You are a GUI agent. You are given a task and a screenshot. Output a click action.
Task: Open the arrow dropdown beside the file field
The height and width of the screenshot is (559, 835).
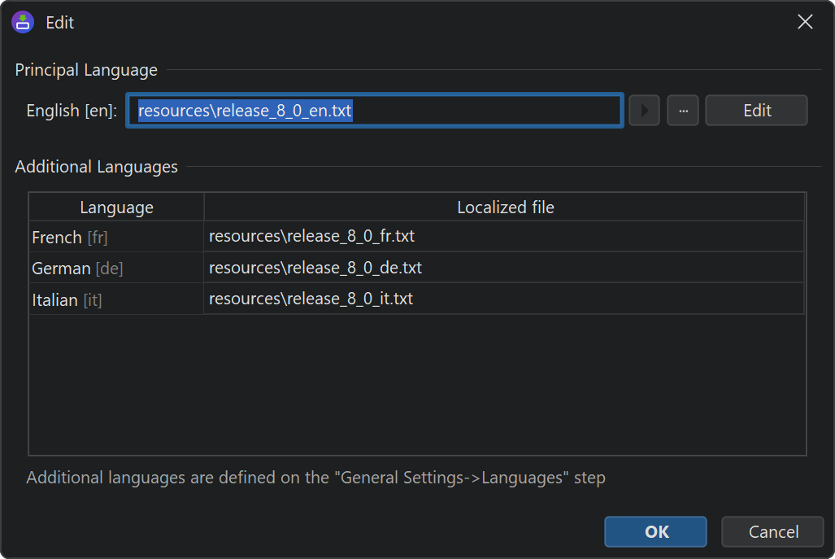644,111
